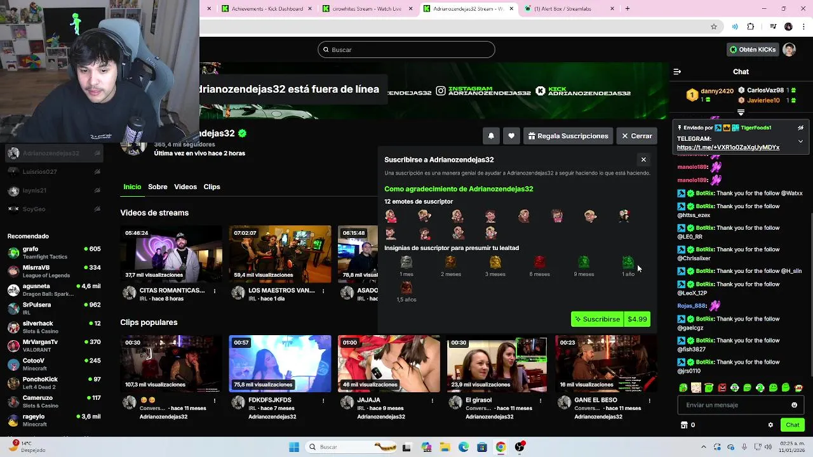Open MisrraVB League of Legends channel

pos(54,271)
